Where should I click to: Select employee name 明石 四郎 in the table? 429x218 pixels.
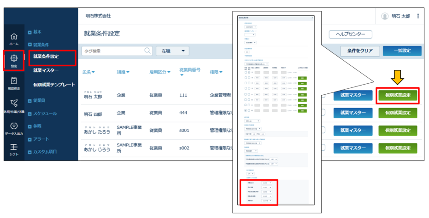point(93,114)
